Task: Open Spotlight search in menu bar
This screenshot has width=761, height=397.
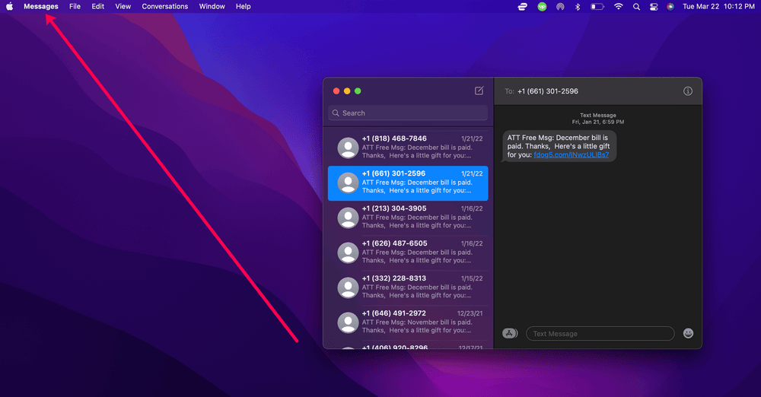Action: tap(635, 6)
